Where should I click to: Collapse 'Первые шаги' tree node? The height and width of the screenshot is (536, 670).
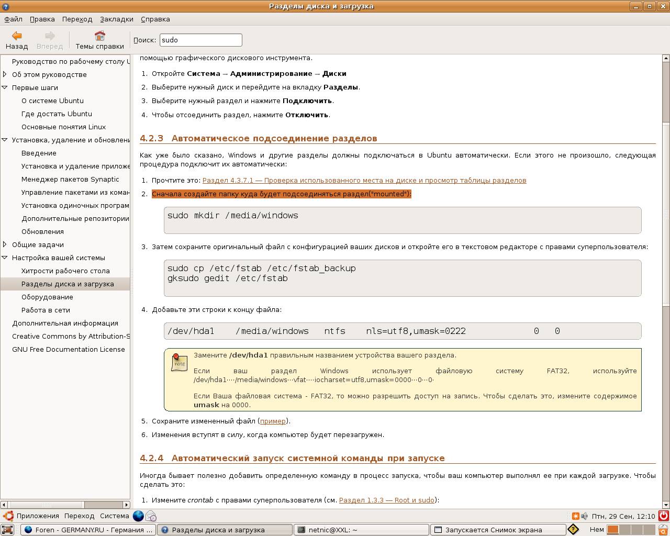5,87
